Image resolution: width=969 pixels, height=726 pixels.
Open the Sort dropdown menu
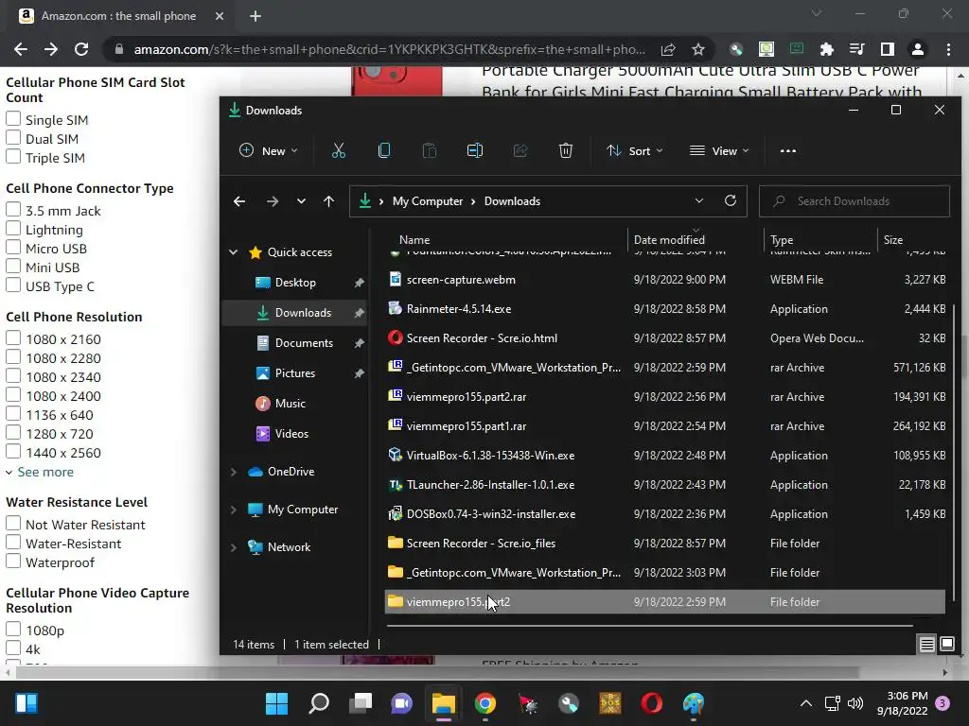635,150
